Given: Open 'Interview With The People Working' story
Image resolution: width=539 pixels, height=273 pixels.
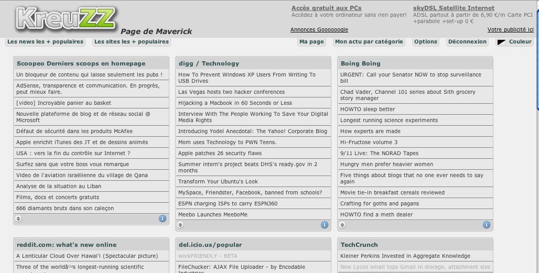Looking at the screenshot, I should point(253,117).
